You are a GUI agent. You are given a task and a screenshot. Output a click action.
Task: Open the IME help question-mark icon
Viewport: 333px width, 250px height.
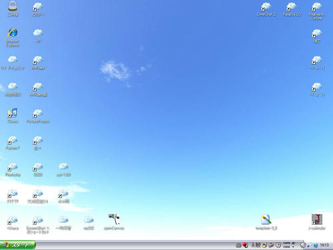(278, 245)
